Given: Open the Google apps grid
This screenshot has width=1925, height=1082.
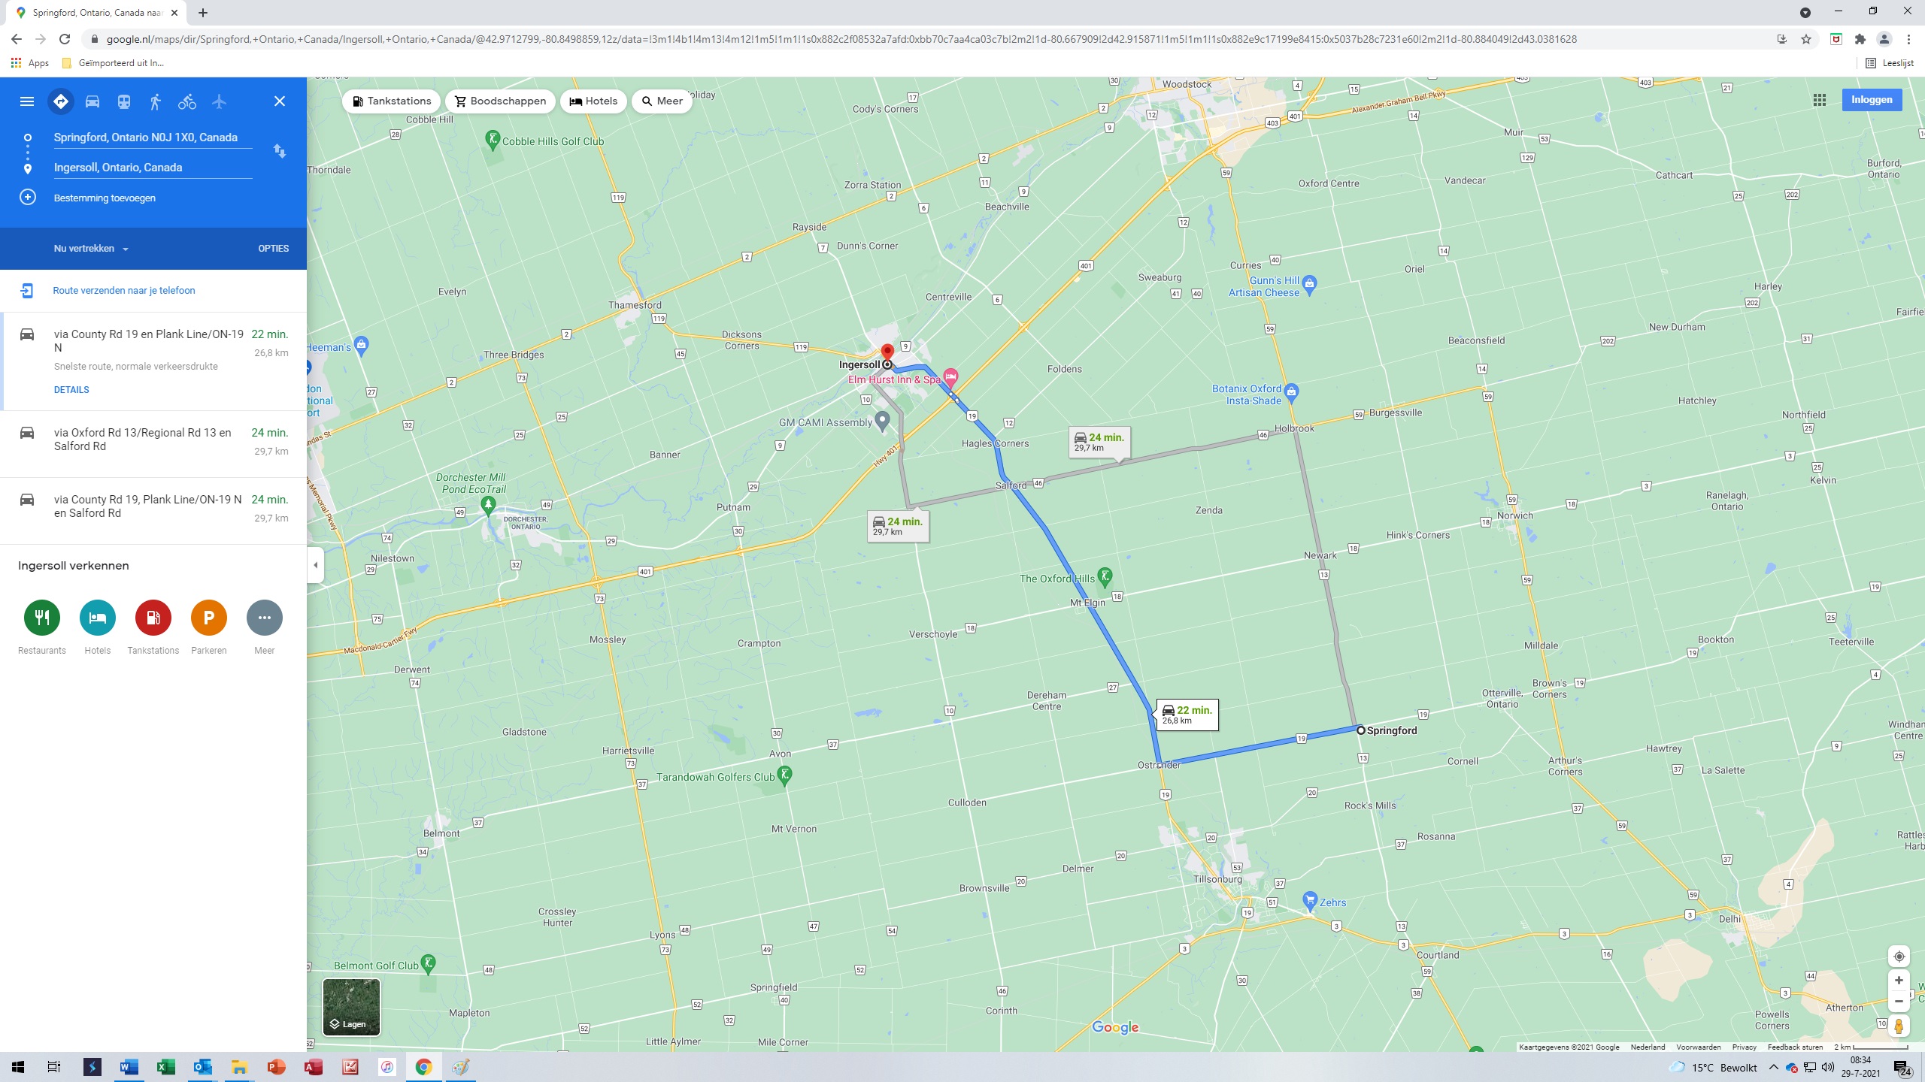Looking at the screenshot, I should click(1820, 100).
